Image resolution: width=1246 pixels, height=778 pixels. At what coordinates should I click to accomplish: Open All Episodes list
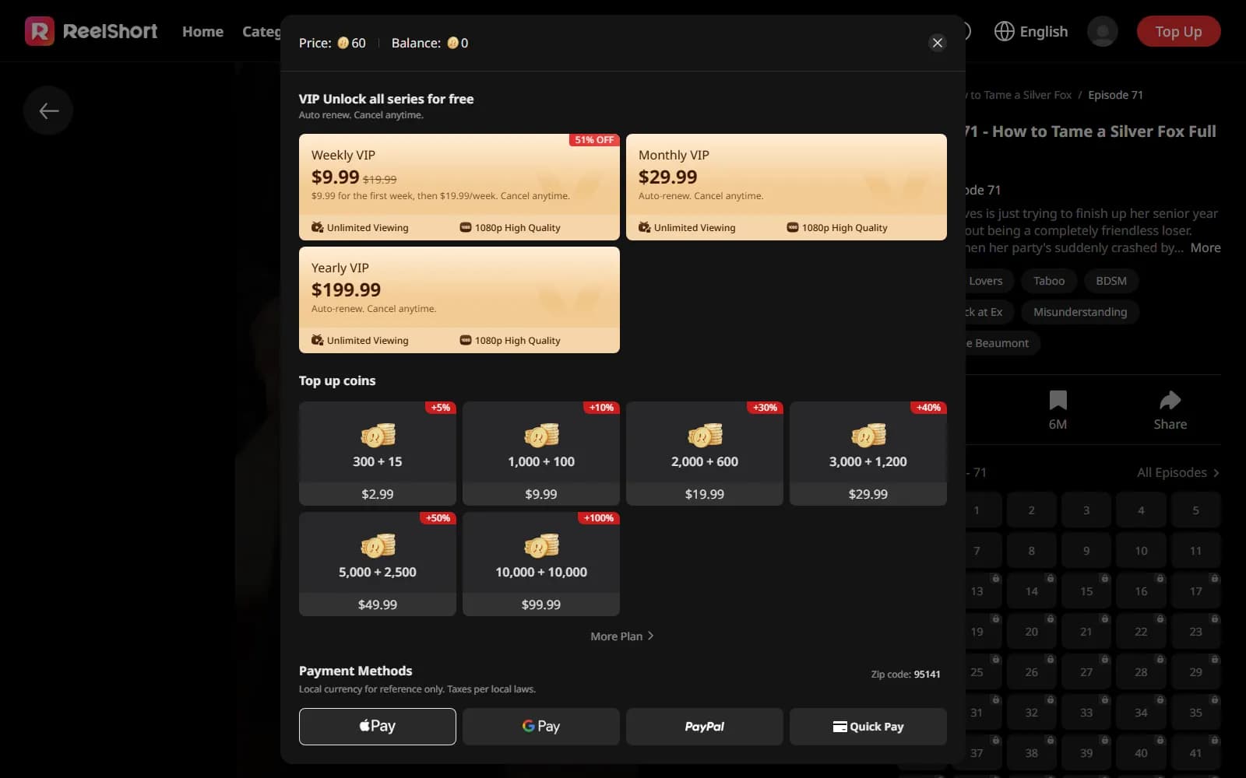(x=1177, y=472)
